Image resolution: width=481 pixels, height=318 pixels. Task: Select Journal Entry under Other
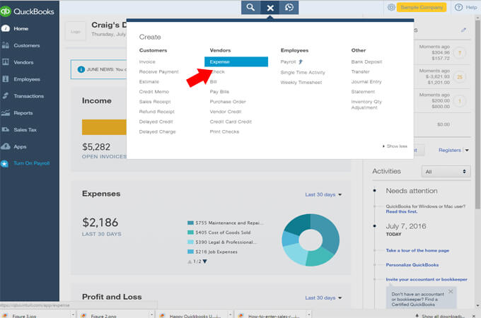[366, 82]
